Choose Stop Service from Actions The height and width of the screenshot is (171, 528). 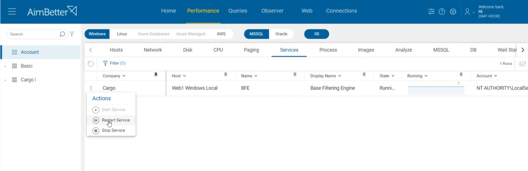pos(111,130)
